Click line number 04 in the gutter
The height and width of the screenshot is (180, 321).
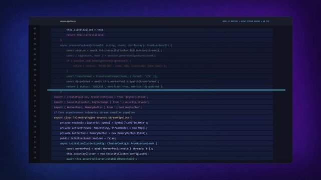pyautogui.click(x=35, y=44)
